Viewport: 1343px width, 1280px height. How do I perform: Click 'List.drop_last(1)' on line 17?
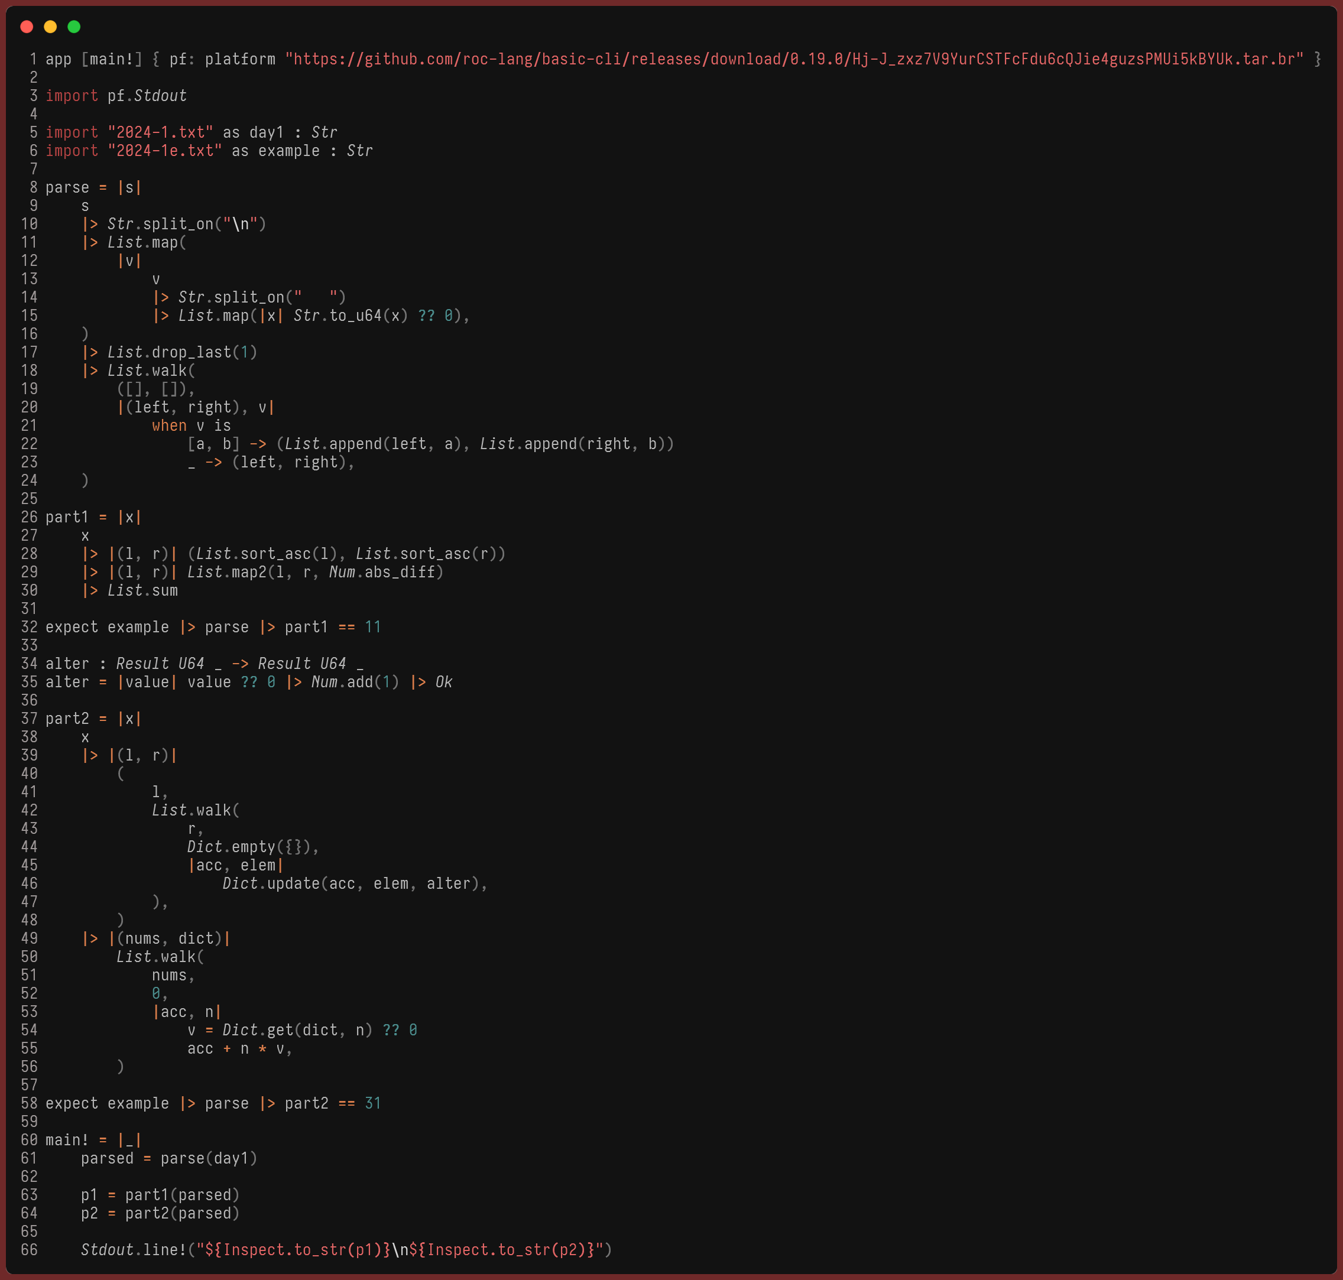pos(182,352)
